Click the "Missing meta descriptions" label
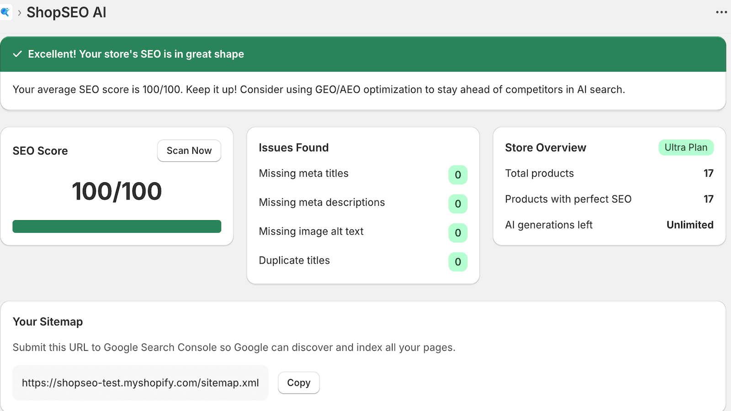731x411 pixels. click(322, 202)
